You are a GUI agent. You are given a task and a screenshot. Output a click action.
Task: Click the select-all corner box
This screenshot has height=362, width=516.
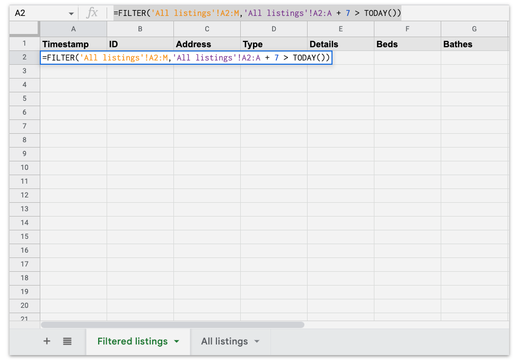pyautogui.click(x=24, y=29)
